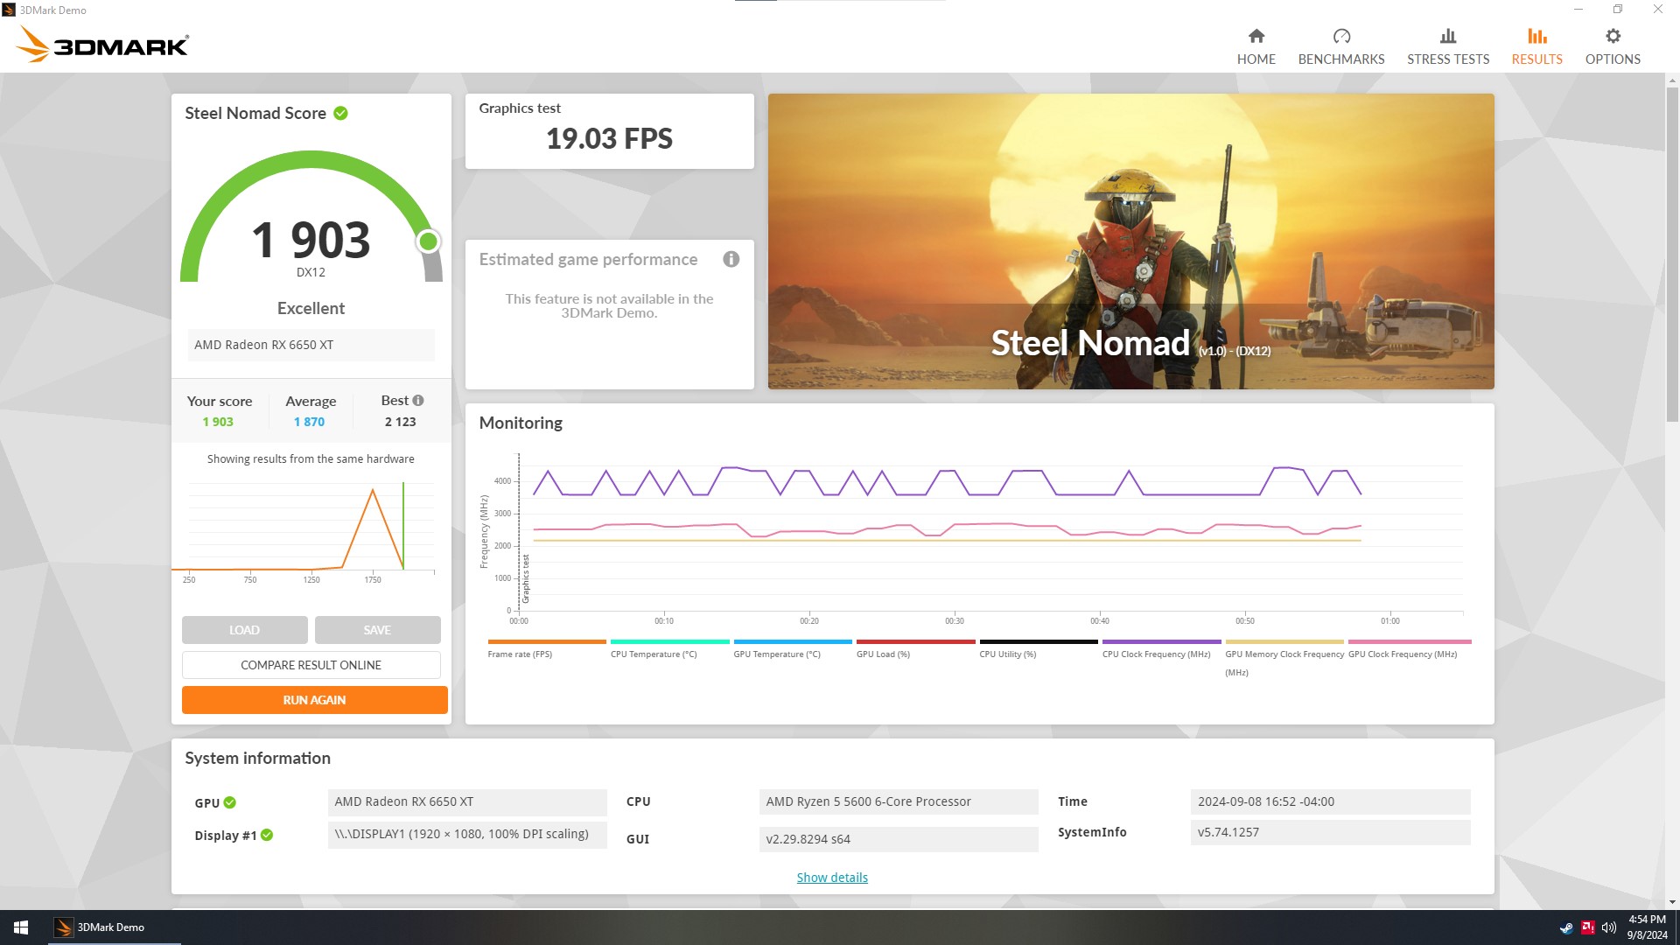Click the SystemInfo version v5.74.1257

(x=1330, y=832)
